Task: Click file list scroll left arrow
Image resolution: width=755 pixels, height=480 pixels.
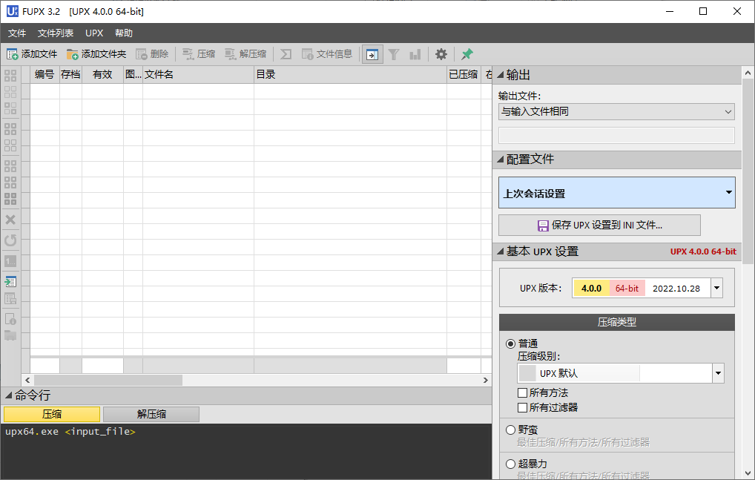Action: (27, 381)
